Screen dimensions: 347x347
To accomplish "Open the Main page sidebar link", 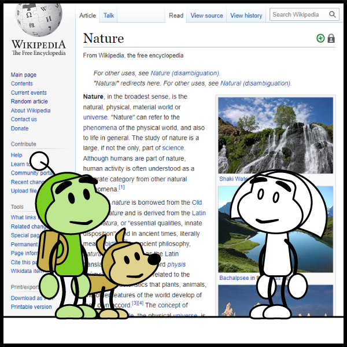I will tap(23, 75).
